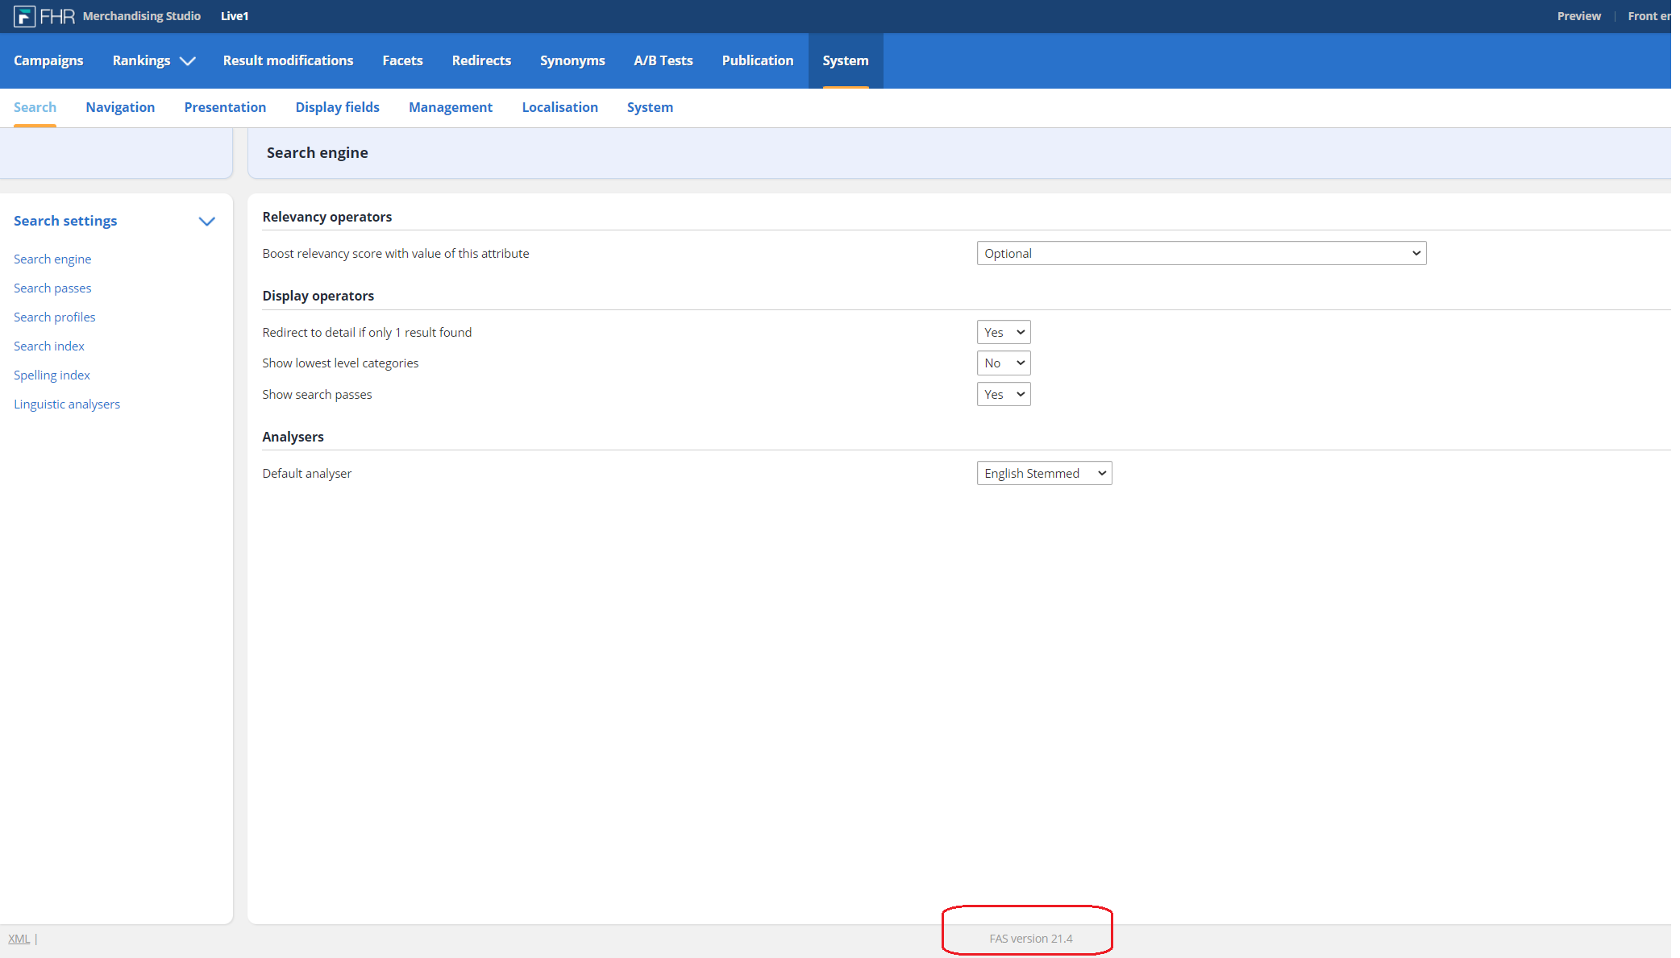Open the Facets section

[x=402, y=60]
